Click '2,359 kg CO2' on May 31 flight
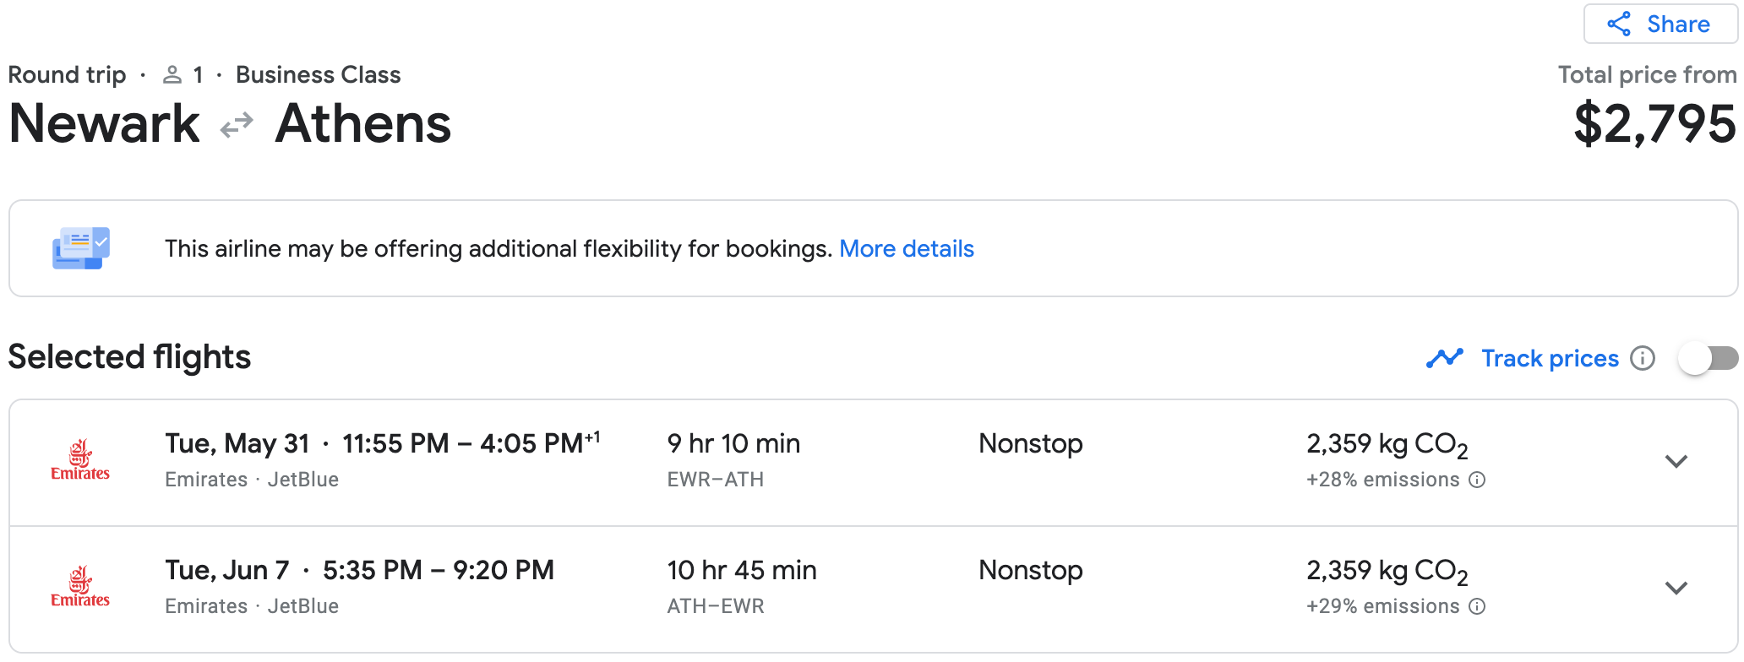This screenshot has height=662, width=1744. (1387, 445)
